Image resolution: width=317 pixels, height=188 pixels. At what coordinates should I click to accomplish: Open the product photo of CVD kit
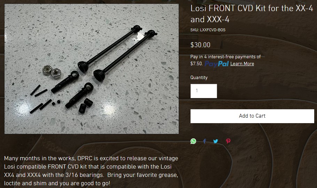point(92,69)
